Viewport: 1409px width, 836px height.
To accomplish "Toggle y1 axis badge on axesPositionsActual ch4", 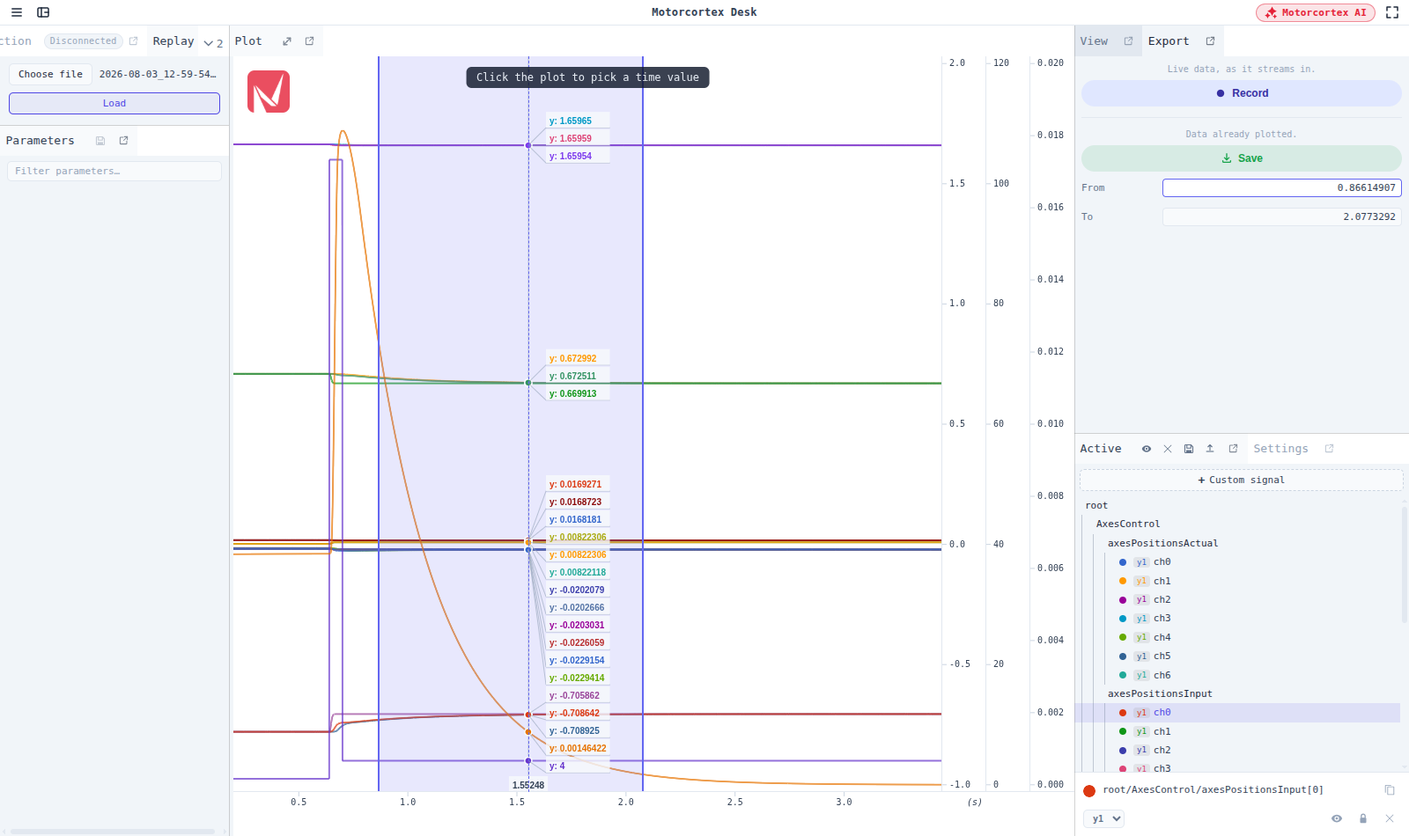I will point(1141,638).
